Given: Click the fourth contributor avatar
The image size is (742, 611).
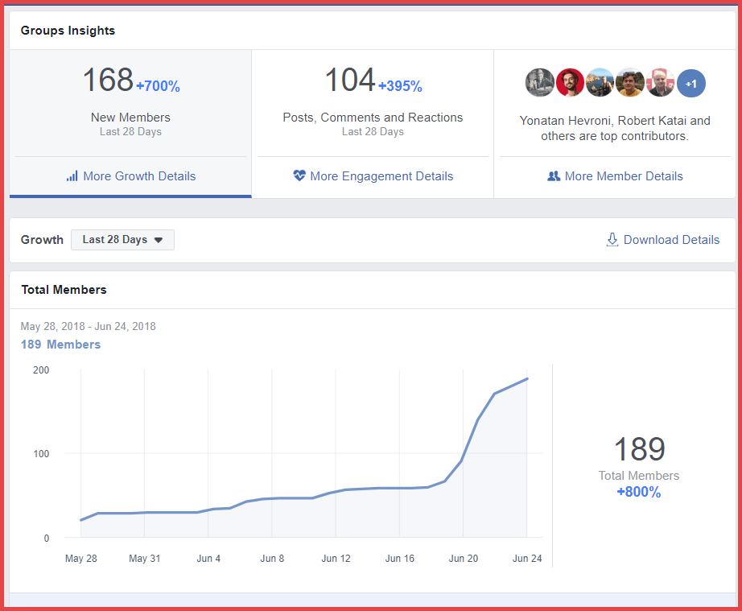Looking at the screenshot, I should coord(630,82).
